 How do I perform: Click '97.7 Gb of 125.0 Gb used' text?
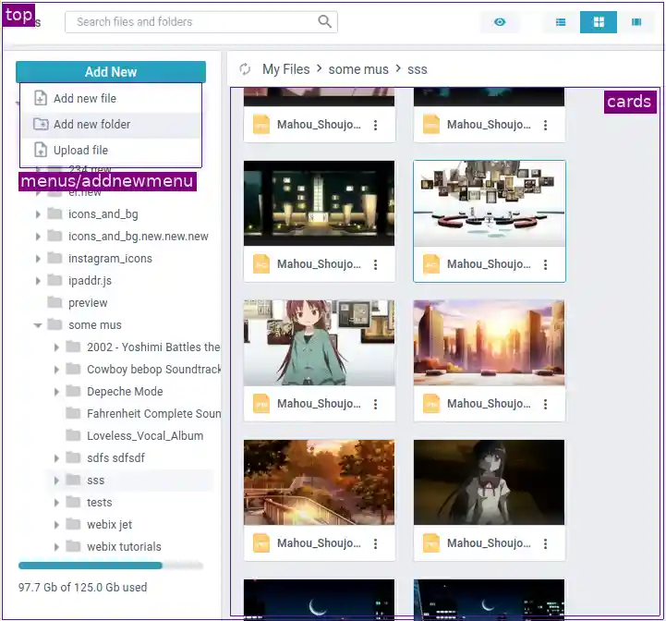pyautogui.click(x=83, y=588)
